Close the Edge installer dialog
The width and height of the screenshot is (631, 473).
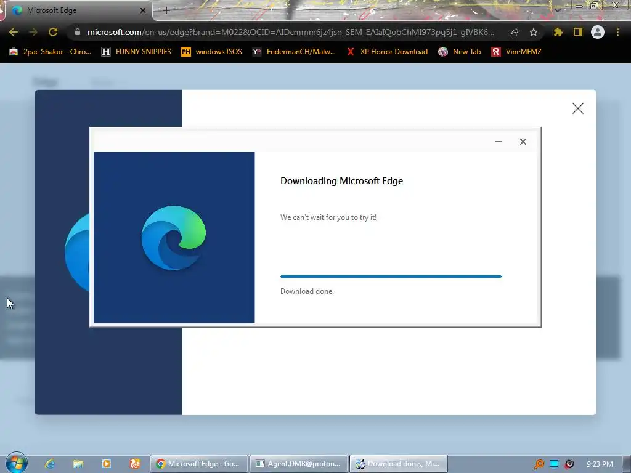(x=523, y=142)
